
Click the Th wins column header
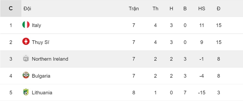[156, 9]
